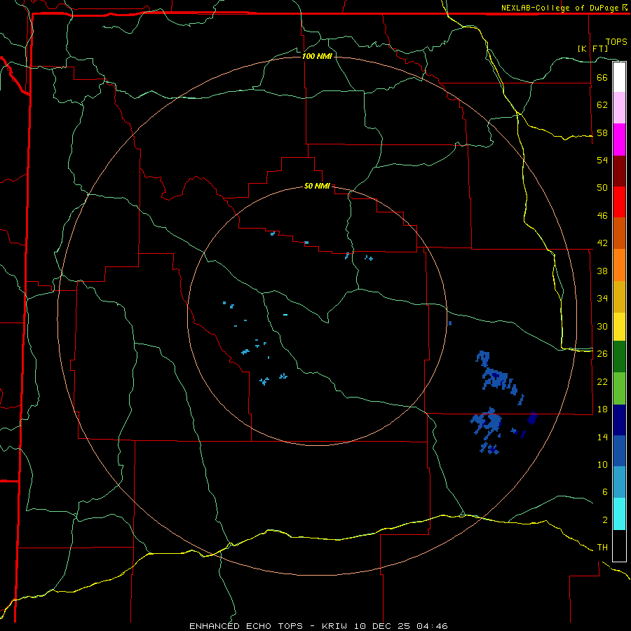
Task: Click the white swatch in the tops legend
Action: 619,77
